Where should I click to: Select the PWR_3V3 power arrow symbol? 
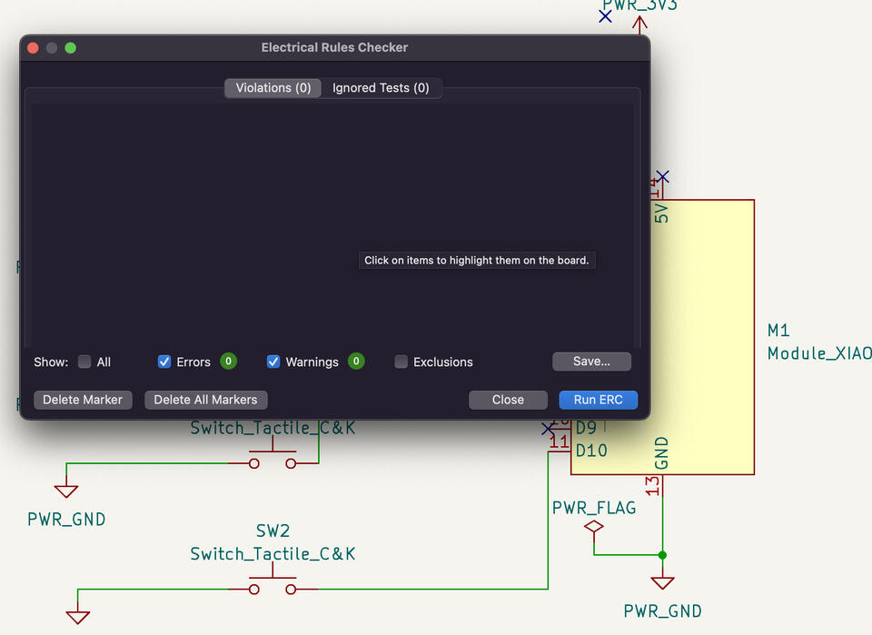coord(639,25)
